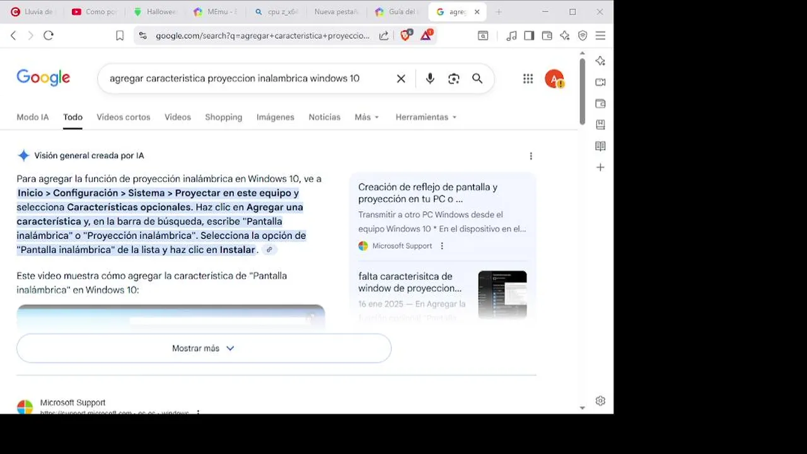Switch to Shopping results tab
The height and width of the screenshot is (454, 807).
pyautogui.click(x=224, y=117)
